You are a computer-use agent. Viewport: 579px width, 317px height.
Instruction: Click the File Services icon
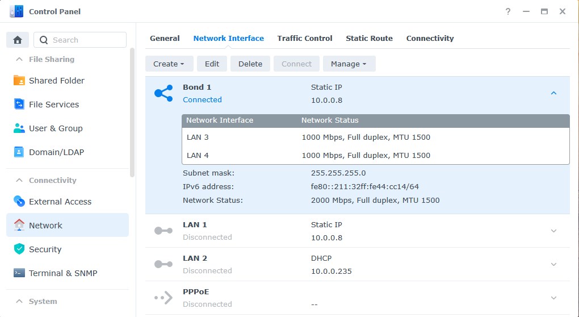pyautogui.click(x=19, y=105)
